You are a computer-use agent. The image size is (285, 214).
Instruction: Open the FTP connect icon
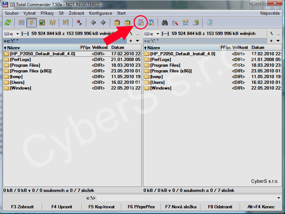pos(141,22)
